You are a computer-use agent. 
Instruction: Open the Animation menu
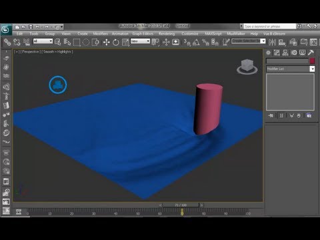pyautogui.click(x=120, y=34)
